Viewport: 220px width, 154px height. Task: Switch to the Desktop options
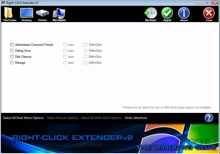pos(27,14)
